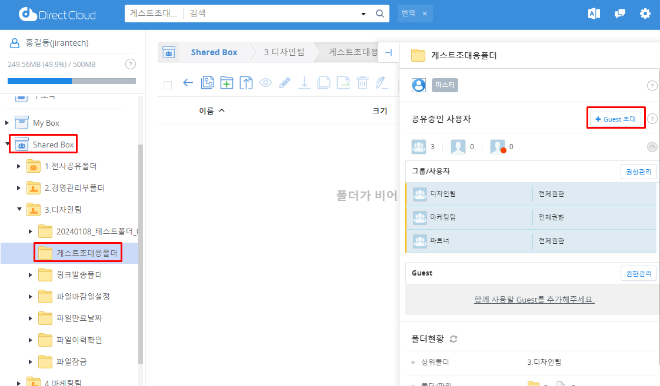This screenshot has width=660, height=386.
Task: Click the preview eye icon in the toolbar
Action: [x=265, y=83]
